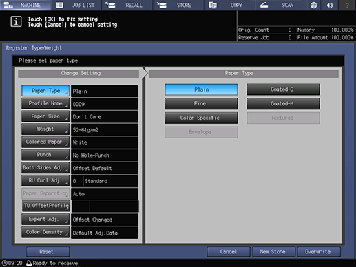Open the Punch setting

pyautogui.click(x=45, y=155)
